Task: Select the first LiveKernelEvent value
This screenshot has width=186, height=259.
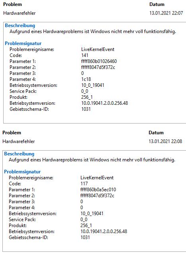Action: point(98,49)
